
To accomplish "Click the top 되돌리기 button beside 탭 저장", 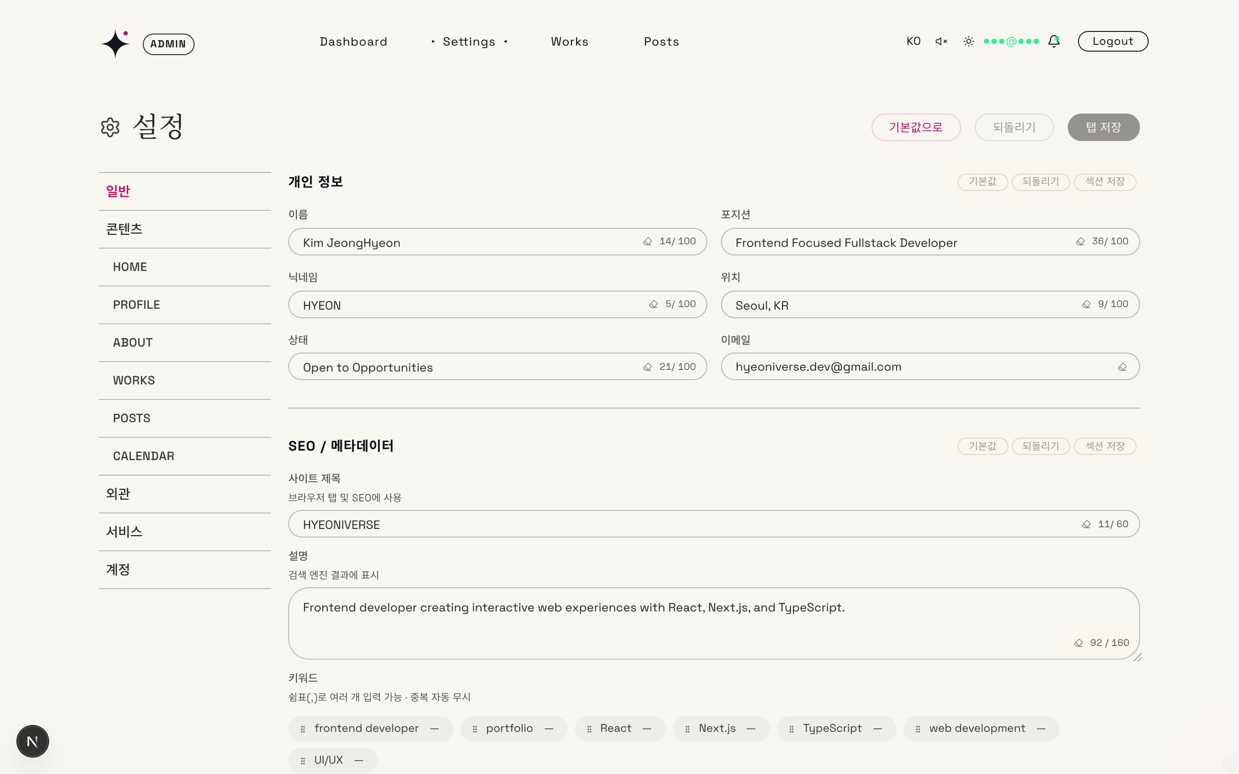I will click(1014, 127).
